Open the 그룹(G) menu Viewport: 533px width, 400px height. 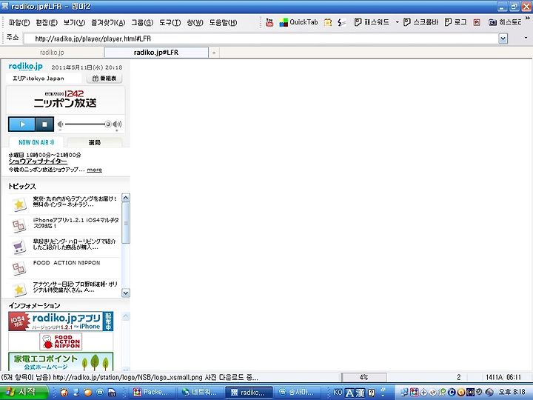point(142,23)
